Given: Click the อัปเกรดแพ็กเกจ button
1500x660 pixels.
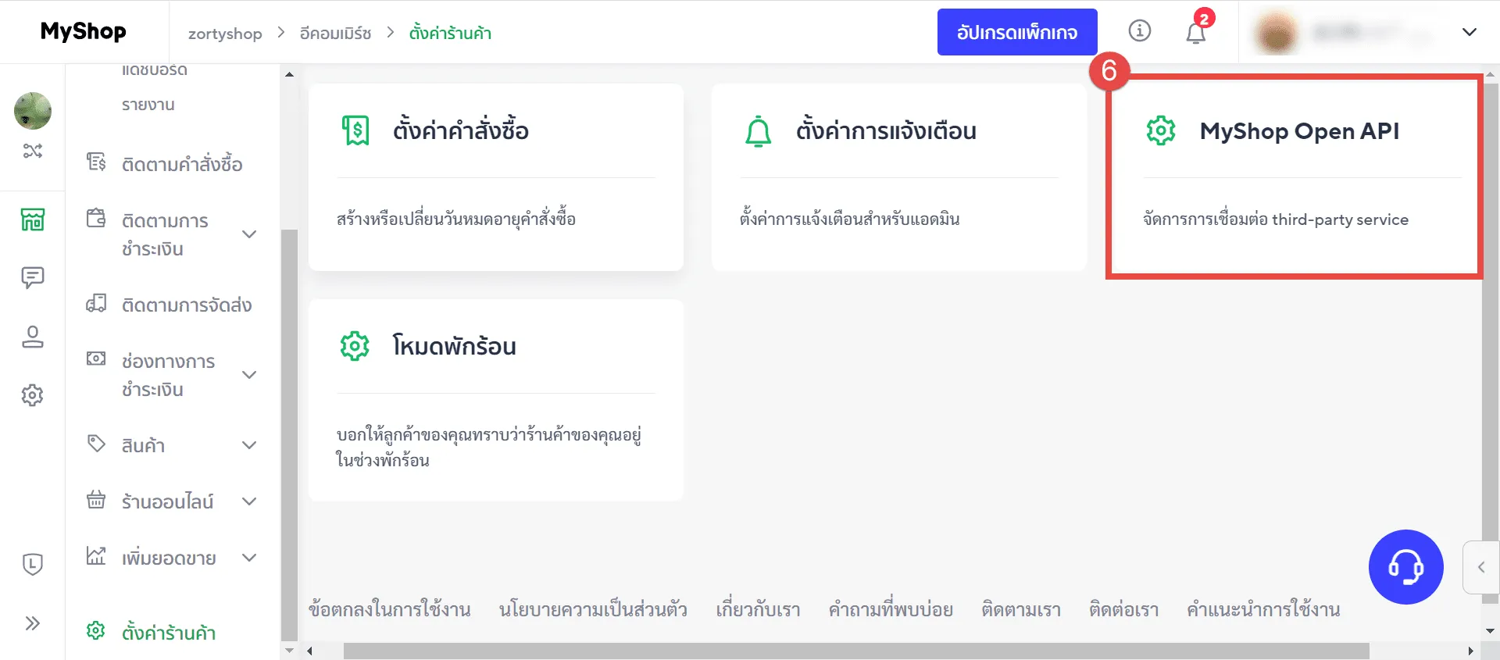Looking at the screenshot, I should 1016,33.
